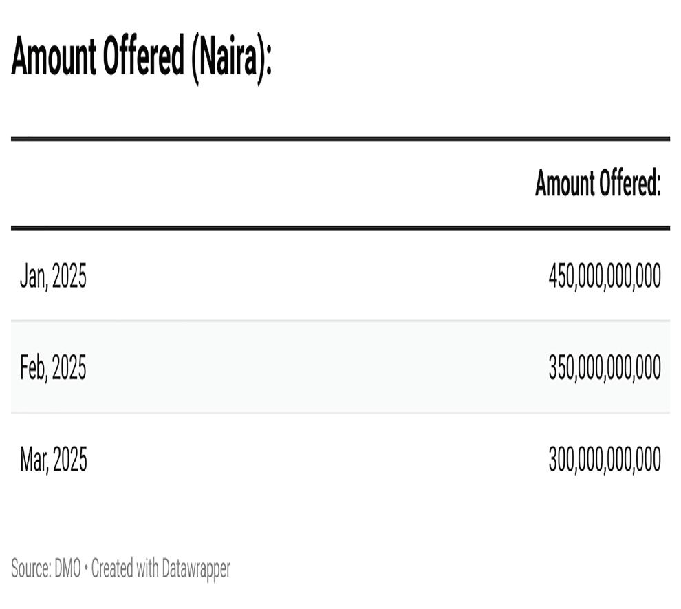Open the "Created with Datawrapper" link
This screenshot has width=681, height=609.
tap(161, 569)
